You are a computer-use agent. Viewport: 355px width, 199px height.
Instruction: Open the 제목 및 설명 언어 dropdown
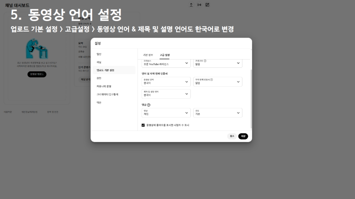click(166, 94)
